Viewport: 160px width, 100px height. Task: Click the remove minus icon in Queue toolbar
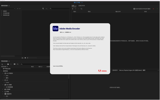tap(79, 9)
